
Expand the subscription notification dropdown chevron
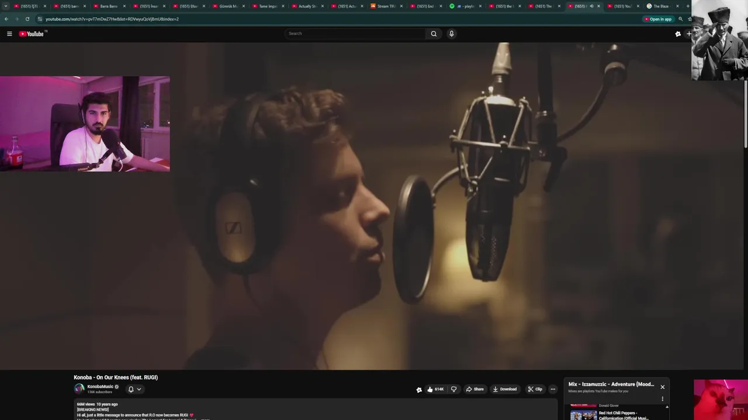point(138,389)
